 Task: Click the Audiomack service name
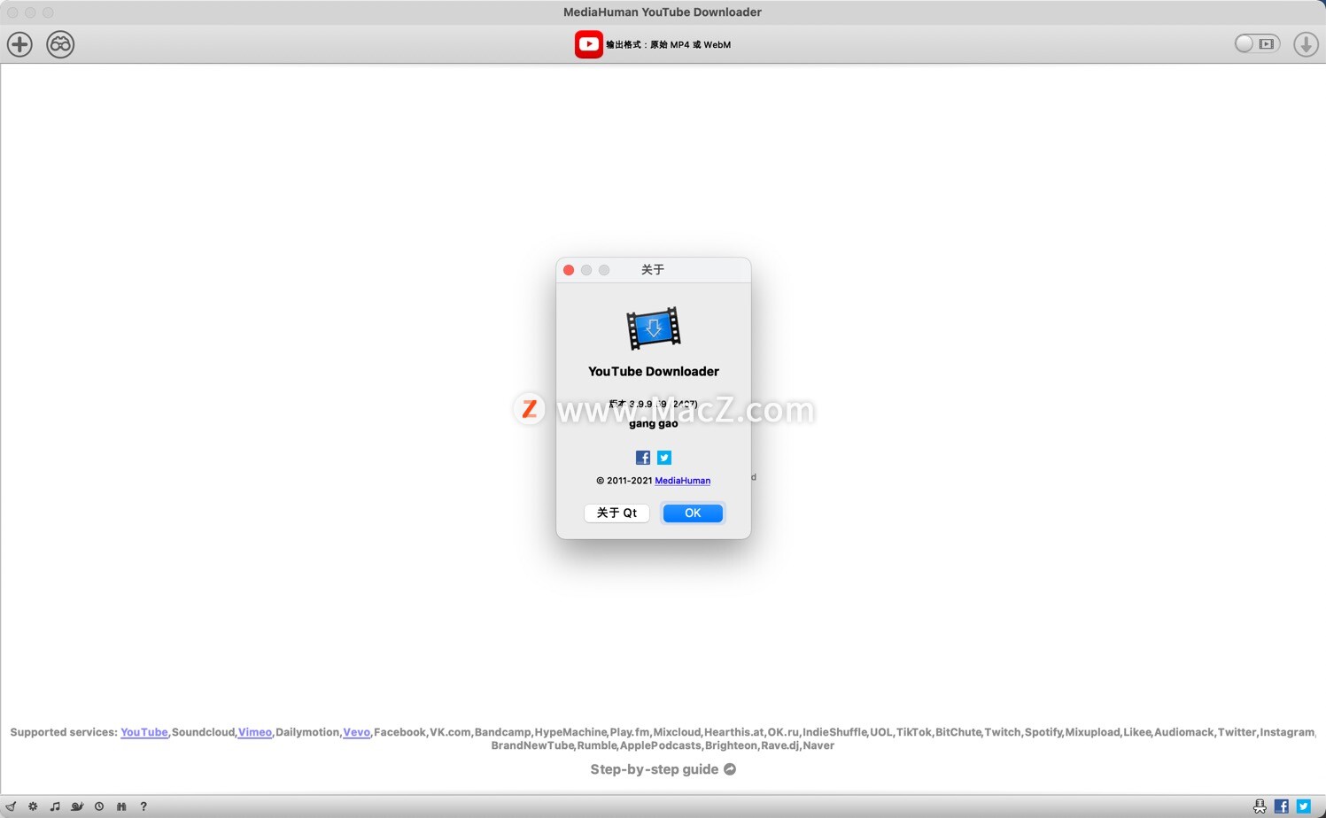(x=1183, y=732)
